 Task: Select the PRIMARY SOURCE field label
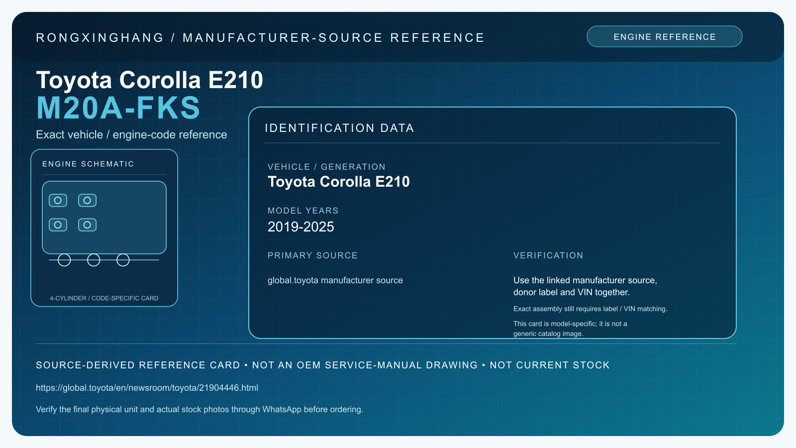(312, 255)
